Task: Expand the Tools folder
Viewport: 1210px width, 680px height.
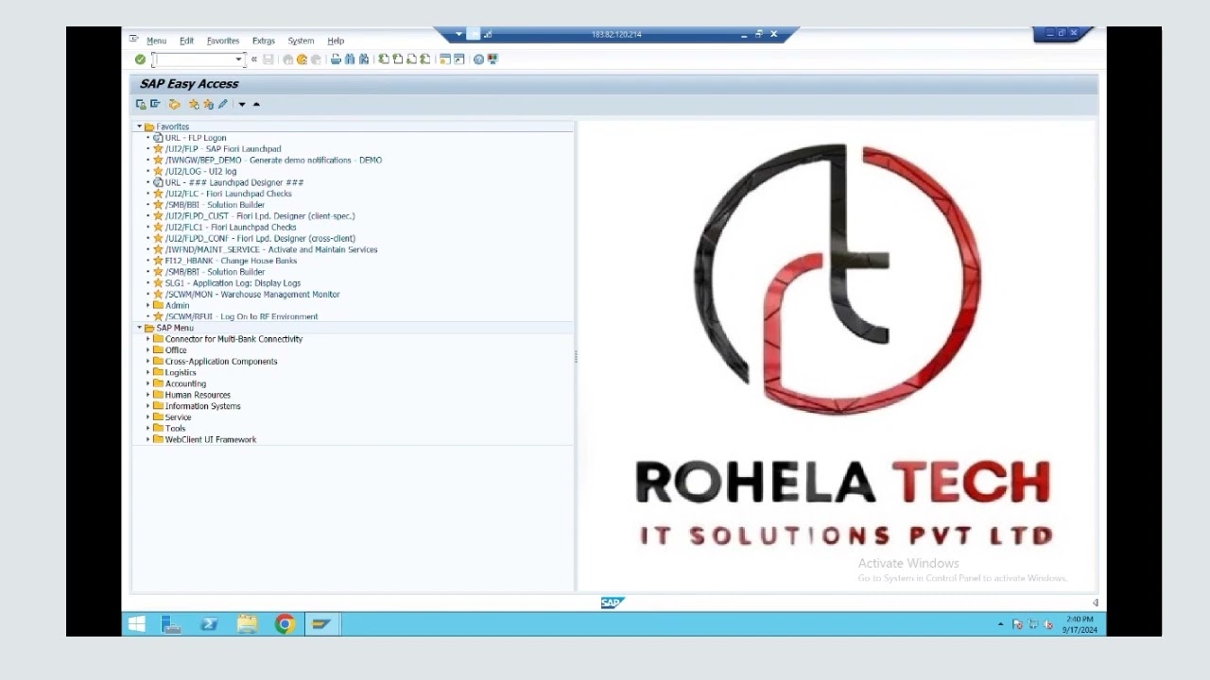Action: (x=148, y=428)
